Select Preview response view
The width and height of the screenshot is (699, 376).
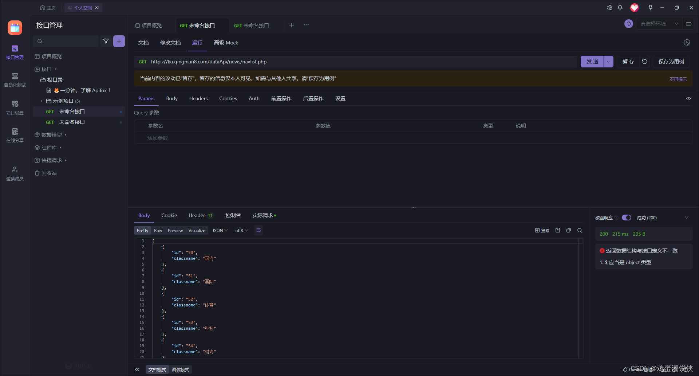175,231
